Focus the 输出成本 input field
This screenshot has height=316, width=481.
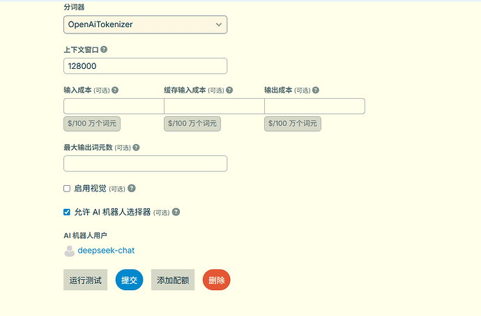tap(314, 106)
